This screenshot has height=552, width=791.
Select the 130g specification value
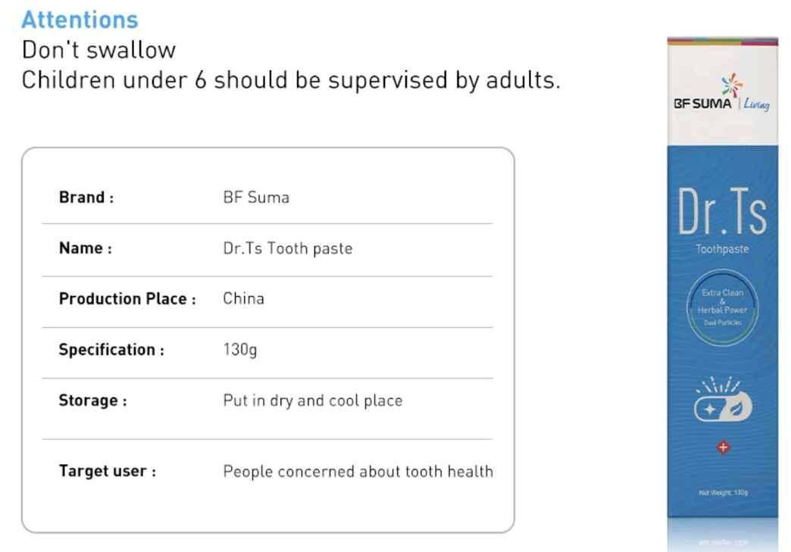click(x=239, y=350)
